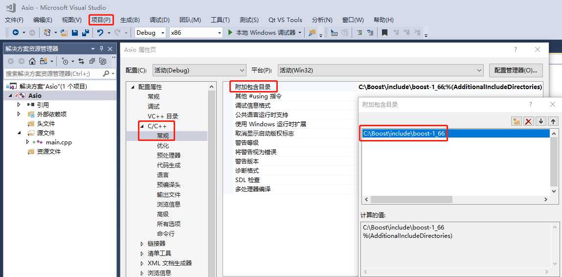This screenshot has width=562, height=277.
Task: Select the 优化 property page
Action: click(x=163, y=146)
